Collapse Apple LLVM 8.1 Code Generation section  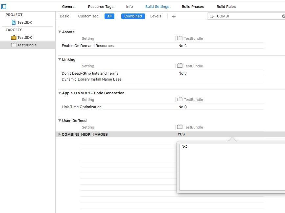(59, 93)
